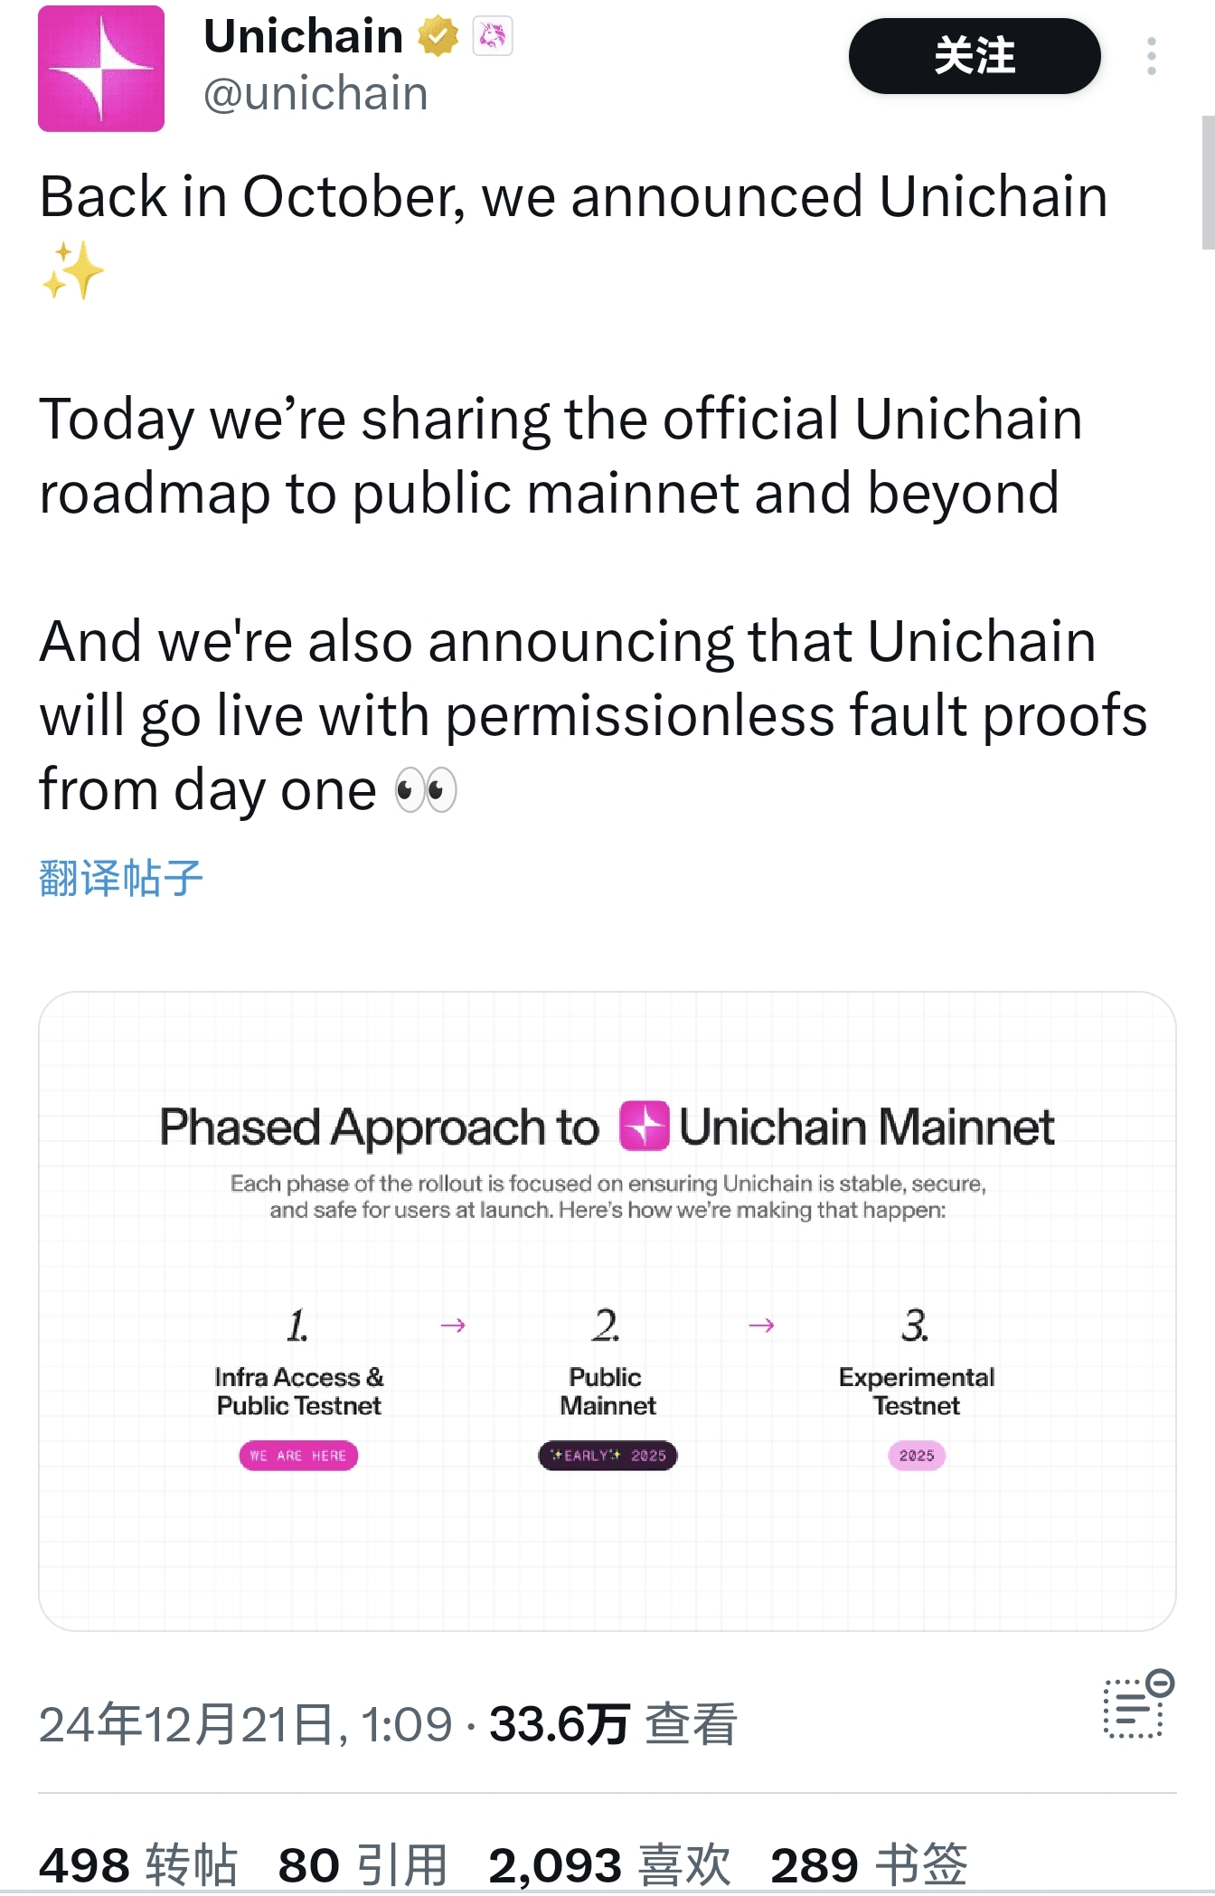Click the 33.6万 查看 view count

coord(613,1724)
